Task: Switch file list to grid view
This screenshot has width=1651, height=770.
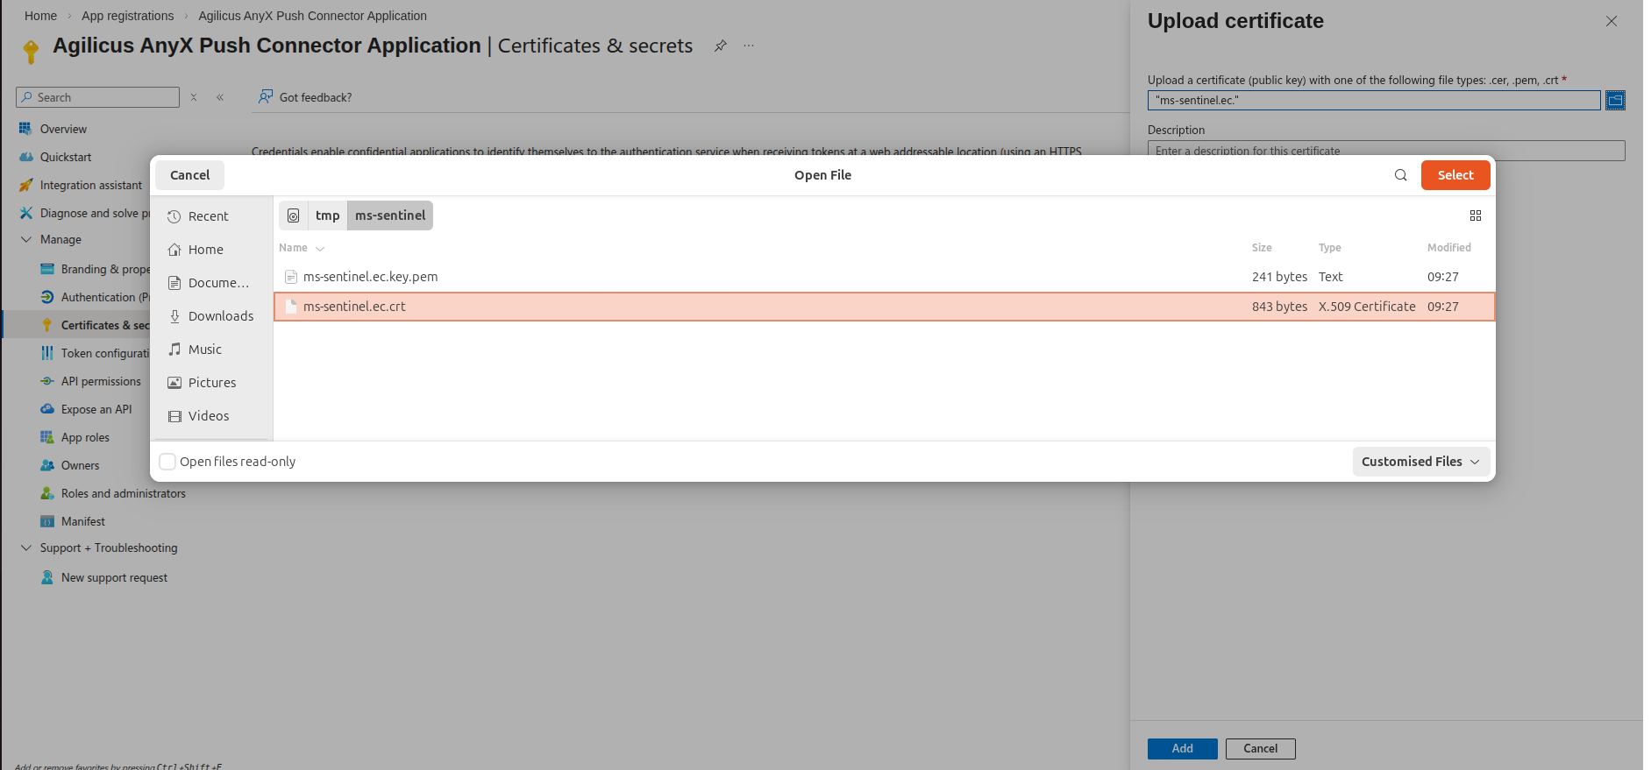Action: coord(1476,215)
